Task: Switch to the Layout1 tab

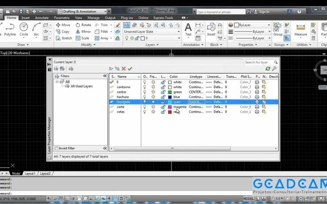Action: [x=30, y=173]
